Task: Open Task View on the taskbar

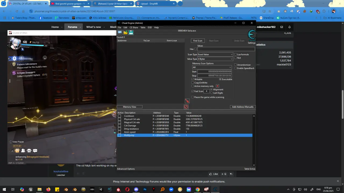Action: tap(13, 190)
